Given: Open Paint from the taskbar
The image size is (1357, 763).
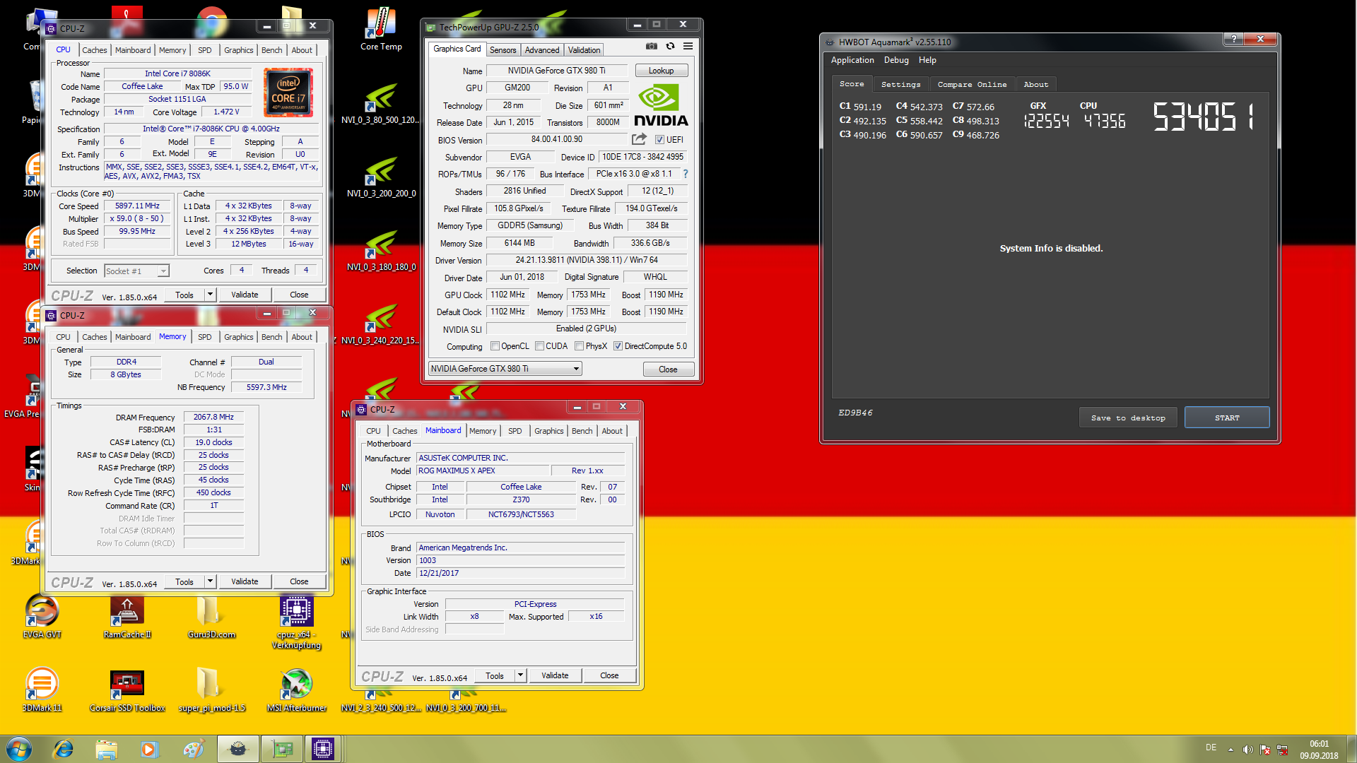Looking at the screenshot, I should tap(193, 749).
